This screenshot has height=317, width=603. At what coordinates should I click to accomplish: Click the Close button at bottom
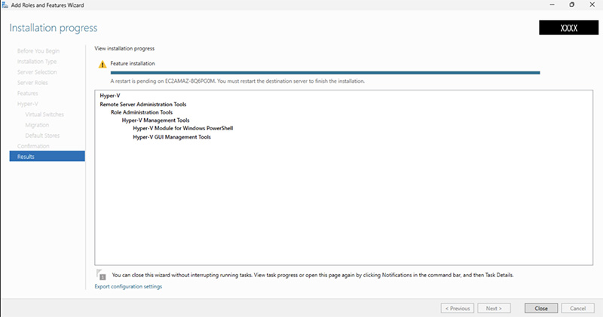pyautogui.click(x=540, y=308)
